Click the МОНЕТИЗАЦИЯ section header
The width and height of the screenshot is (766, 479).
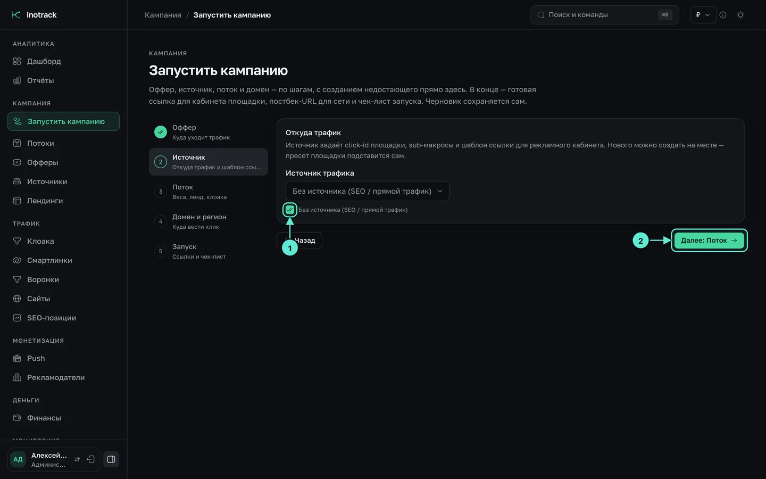pyautogui.click(x=38, y=341)
